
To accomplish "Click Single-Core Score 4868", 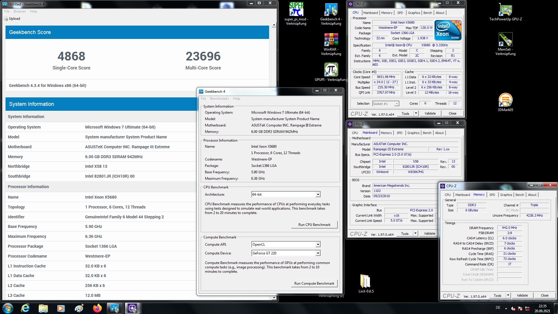I will pyautogui.click(x=71, y=56).
